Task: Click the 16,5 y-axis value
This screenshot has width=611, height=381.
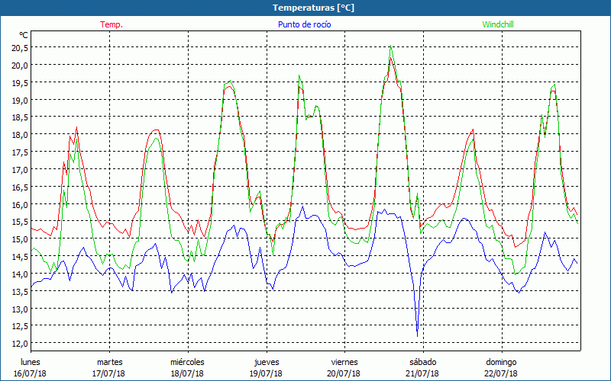Action: tap(20, 187)
